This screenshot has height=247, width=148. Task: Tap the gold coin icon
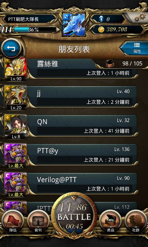tap(101, 29)
